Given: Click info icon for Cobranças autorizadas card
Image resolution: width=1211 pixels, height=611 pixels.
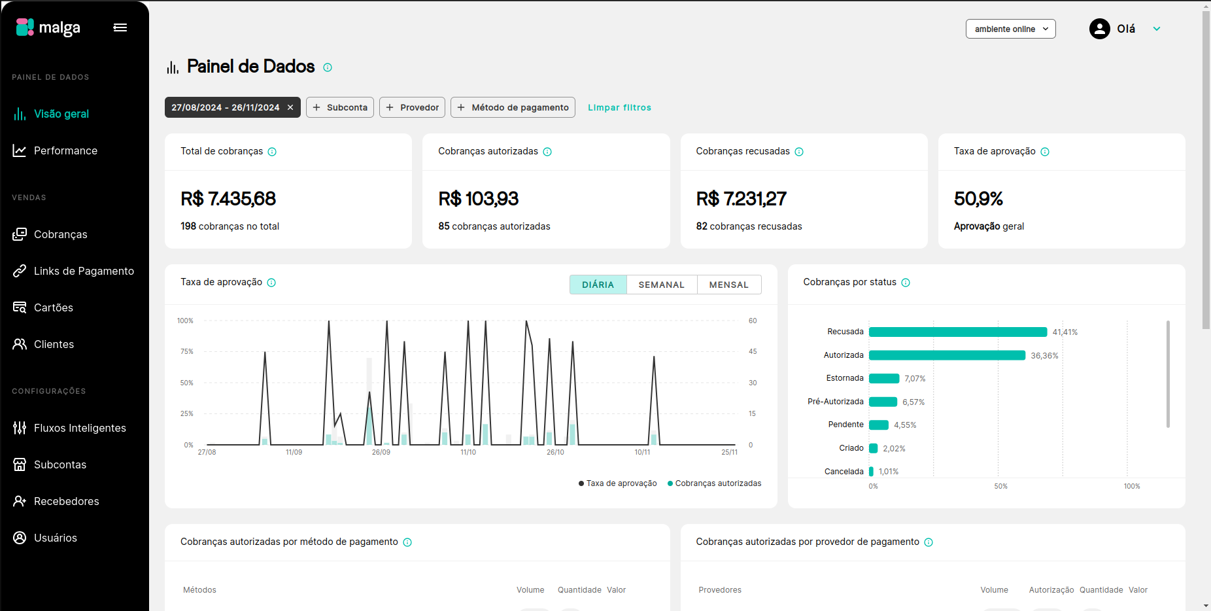Looking at the screenshot, I should tap(547, 152).
